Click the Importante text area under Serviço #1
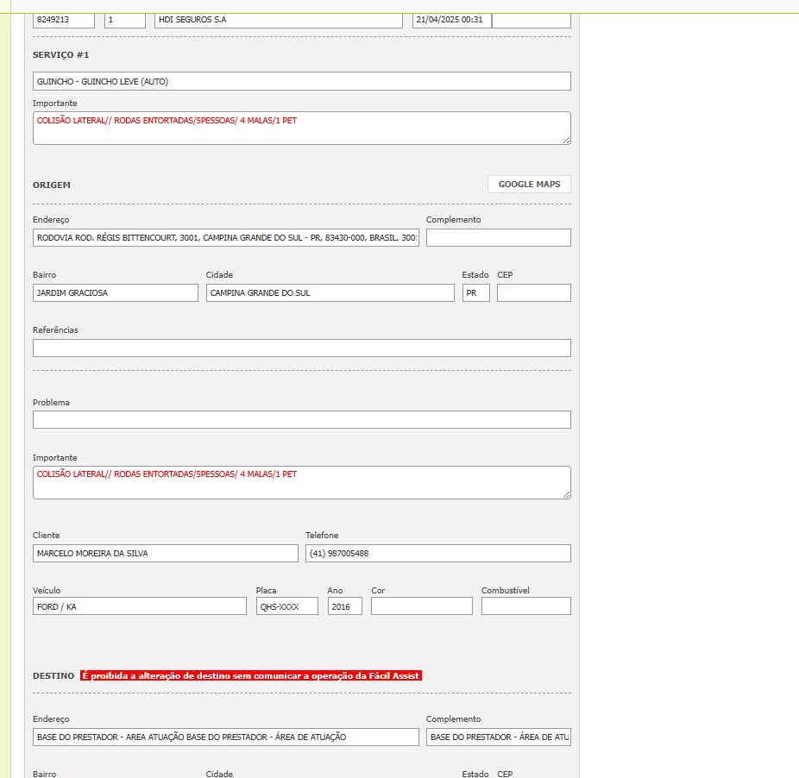 pyautogui.click(x=301, y=128)
